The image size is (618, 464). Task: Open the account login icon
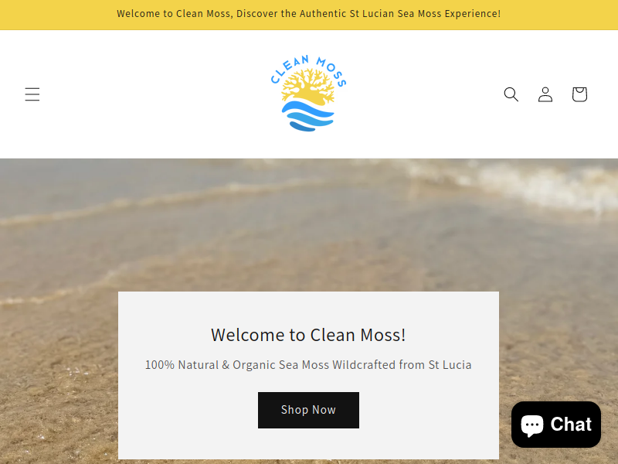click(x=545, y=94)
